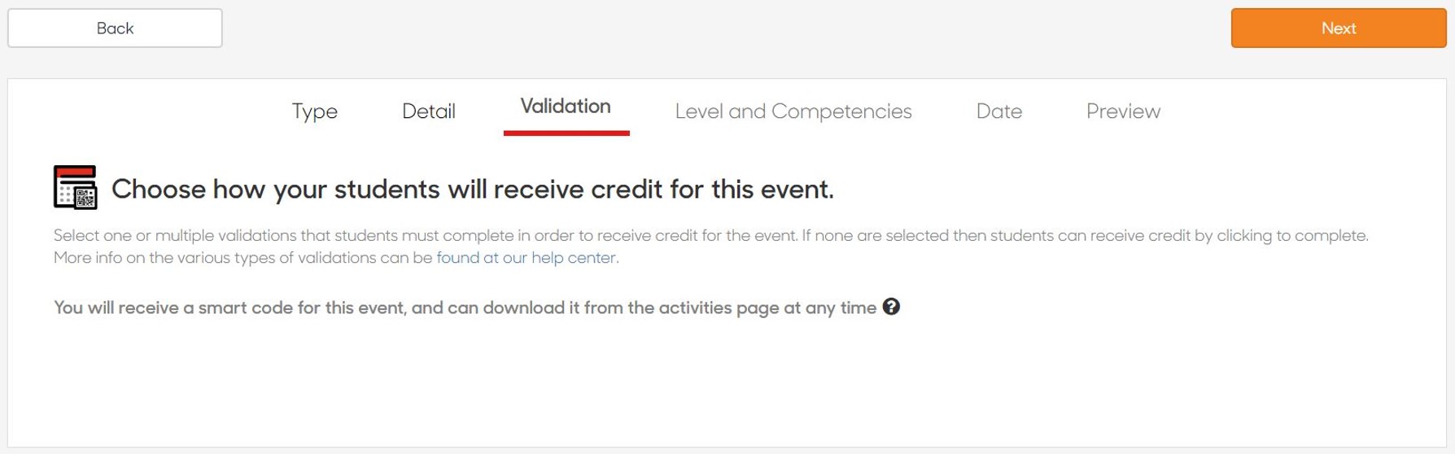
Task: Select the Validation tab
Action: [x=566, y=107]
